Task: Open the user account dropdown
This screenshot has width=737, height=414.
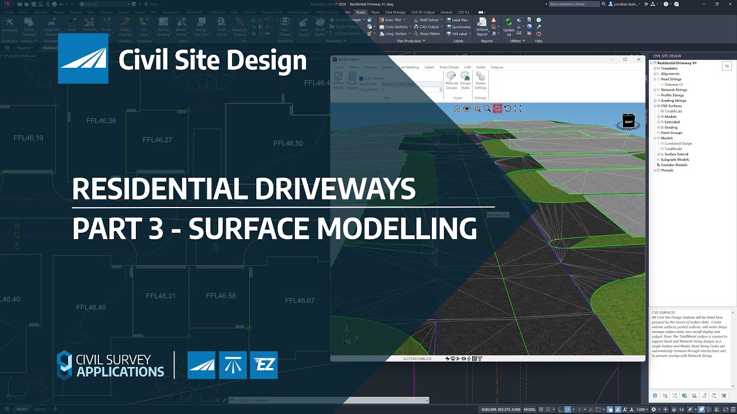Action: coord(624,4)
